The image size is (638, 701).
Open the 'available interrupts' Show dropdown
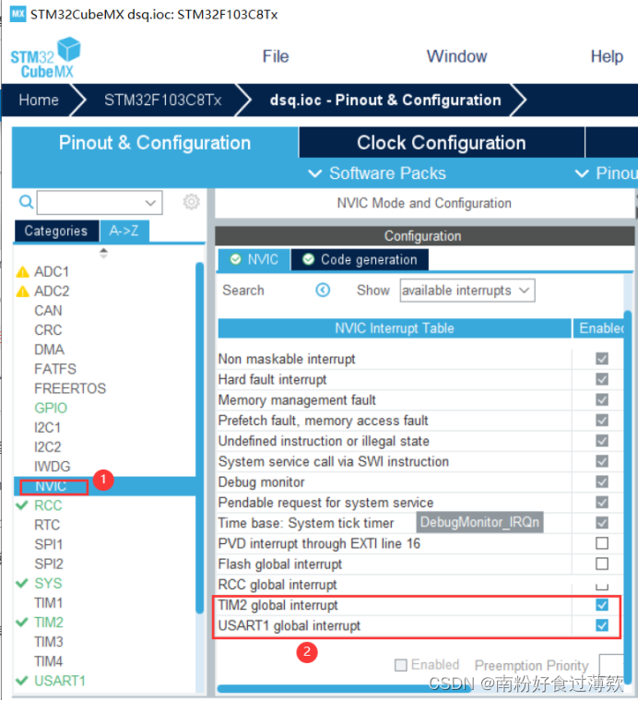(467, 291)
